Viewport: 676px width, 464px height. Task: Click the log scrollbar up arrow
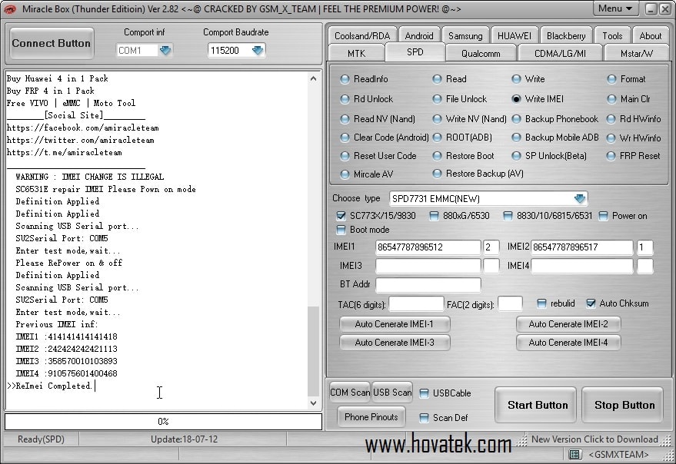coord(314,78)
